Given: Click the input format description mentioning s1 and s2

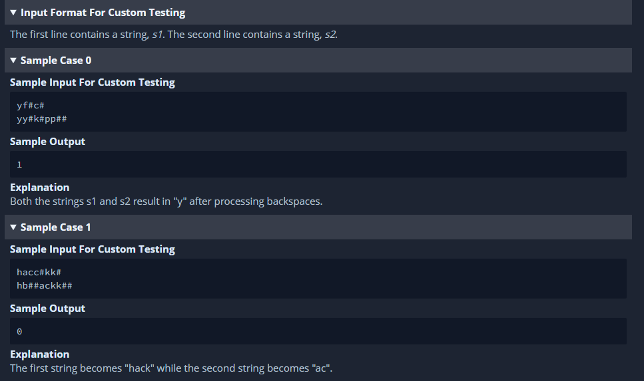Looking at the screenshot, I should point(174,35).
